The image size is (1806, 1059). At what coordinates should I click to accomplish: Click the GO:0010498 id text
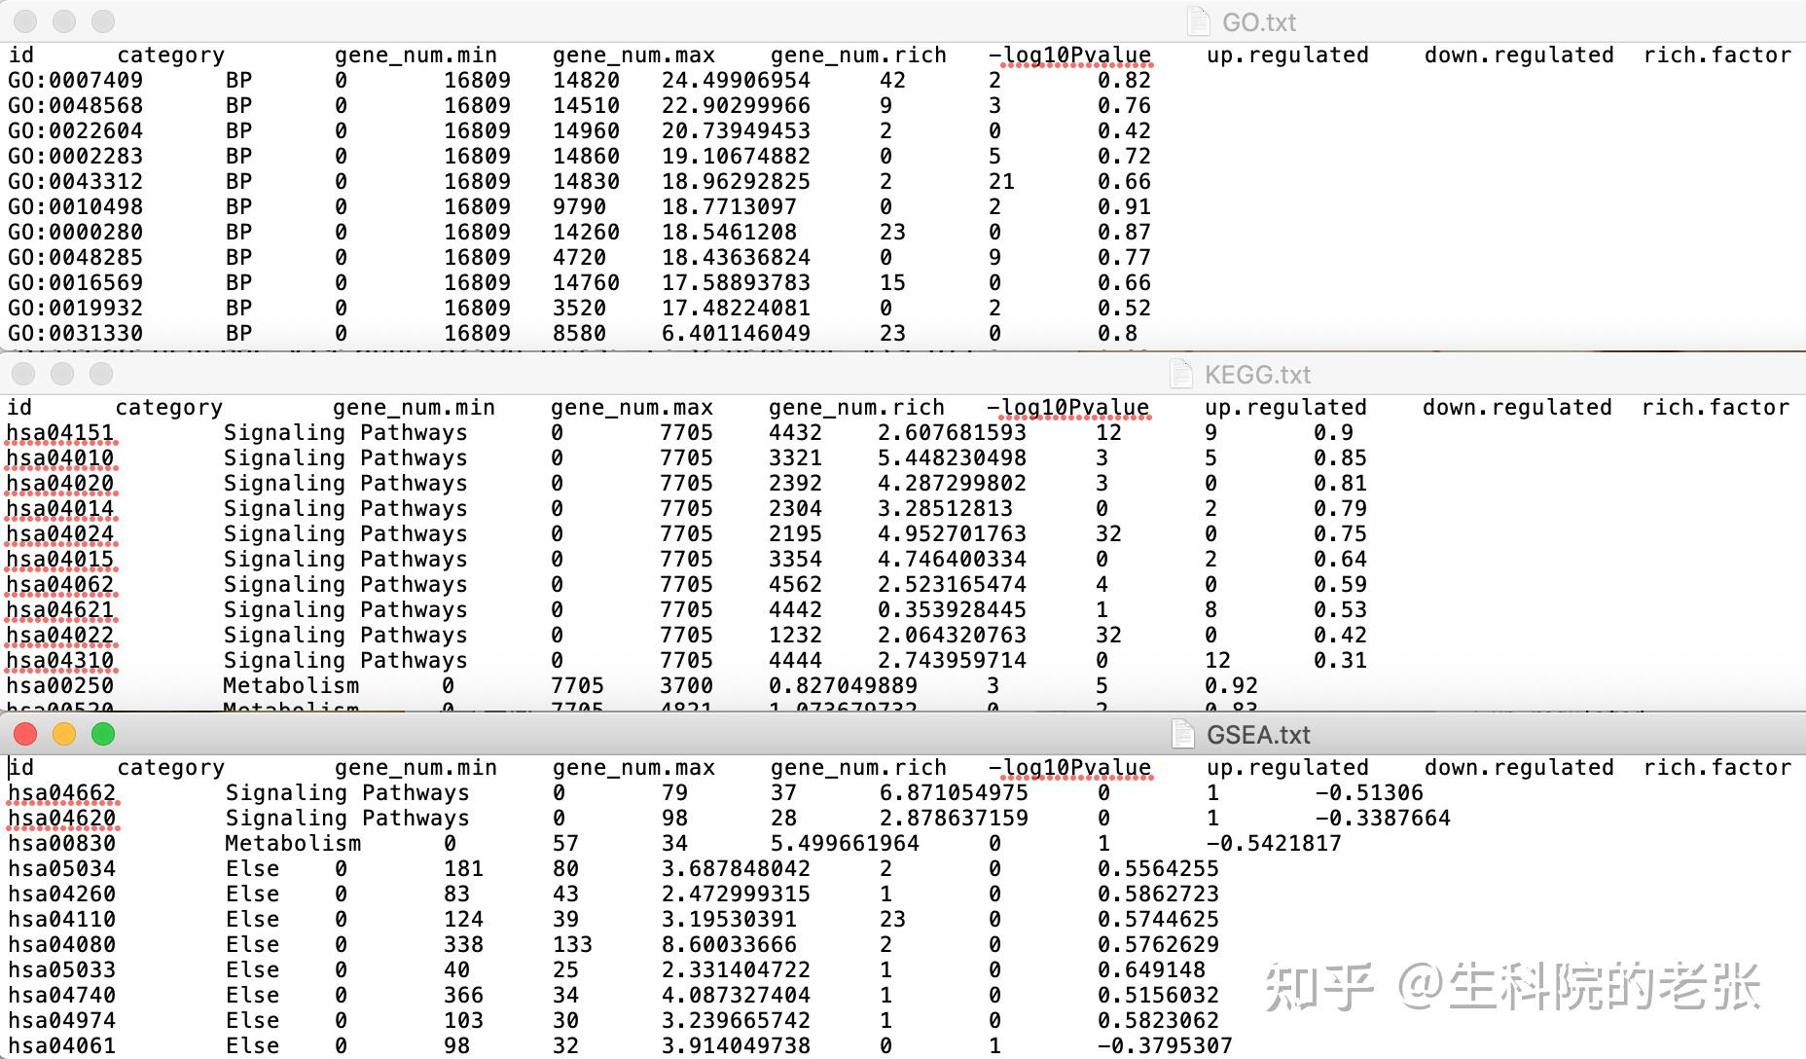(75, 206)
